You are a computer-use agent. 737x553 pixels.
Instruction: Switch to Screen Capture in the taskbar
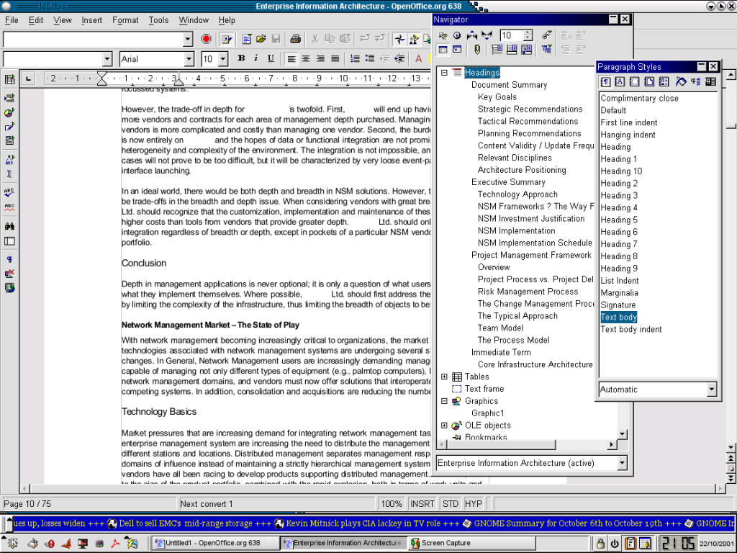click(440, 543)
